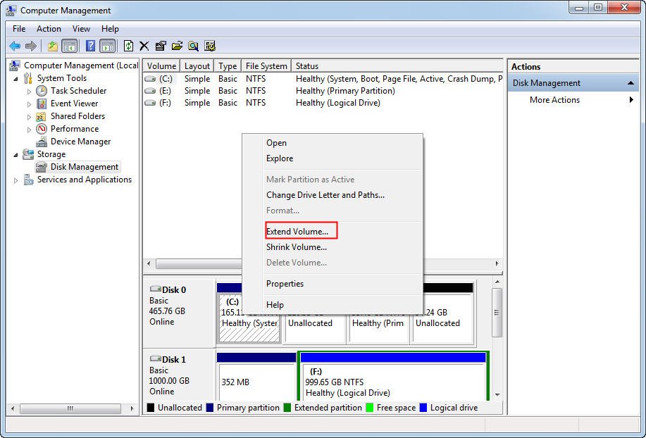Click the Back navigation arrow icon
The image size is (646, 438).
(x=15, y=46)
